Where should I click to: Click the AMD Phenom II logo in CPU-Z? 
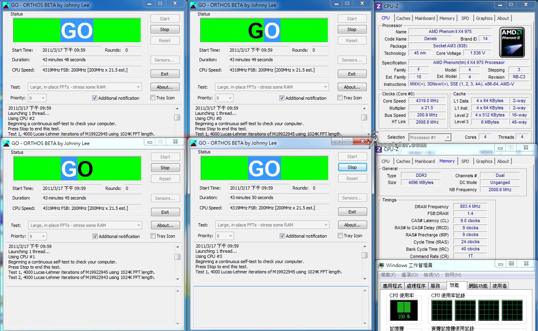point(512,42)
